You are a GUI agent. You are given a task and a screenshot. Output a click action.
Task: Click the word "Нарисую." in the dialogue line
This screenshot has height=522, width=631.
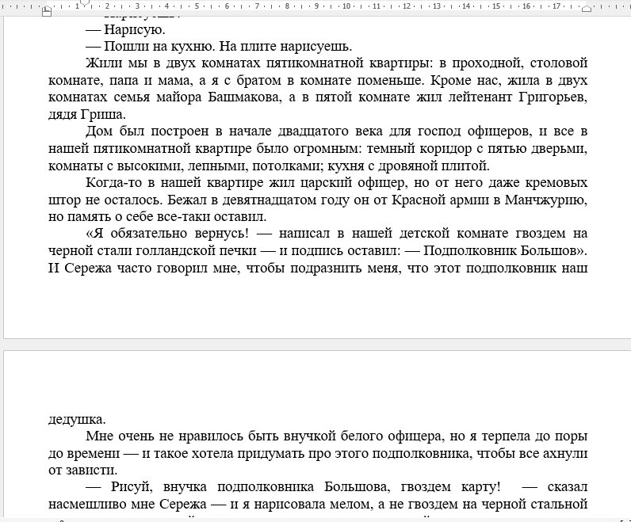click(135, 30)
